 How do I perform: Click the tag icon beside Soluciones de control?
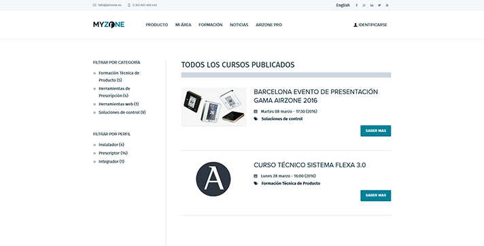point(256,119)
